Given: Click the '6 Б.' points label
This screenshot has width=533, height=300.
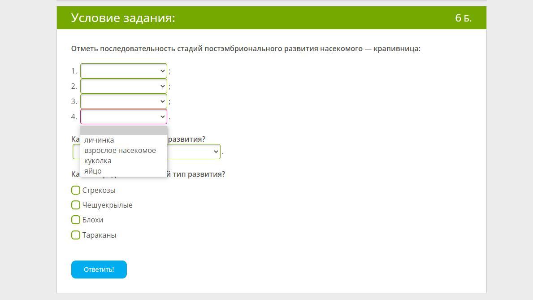Looking at the screenshot, I should 464,17.
